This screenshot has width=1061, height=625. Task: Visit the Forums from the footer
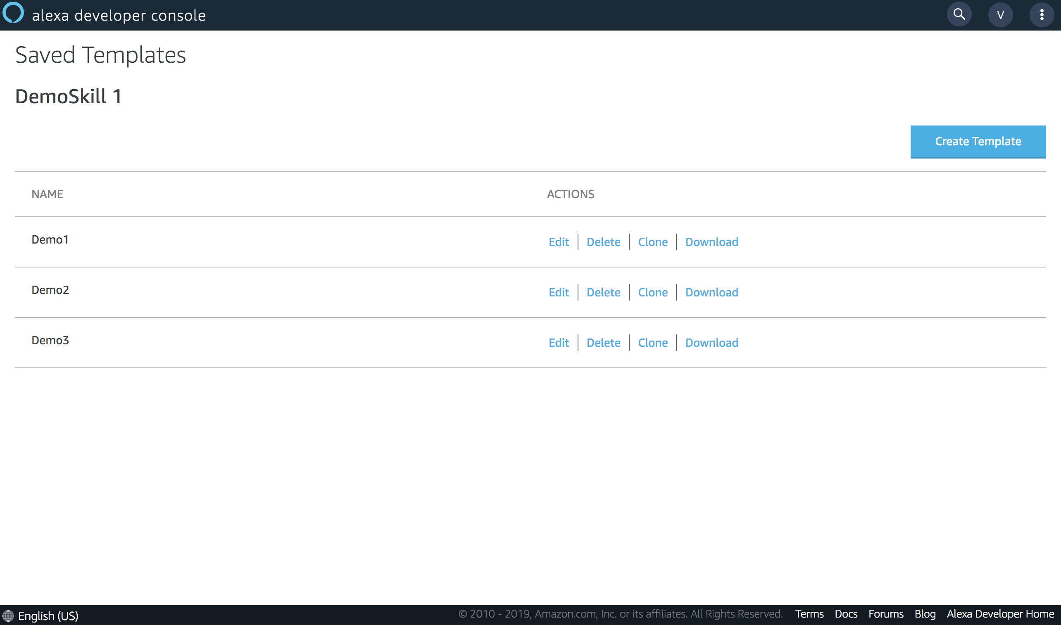click(885, 614)
